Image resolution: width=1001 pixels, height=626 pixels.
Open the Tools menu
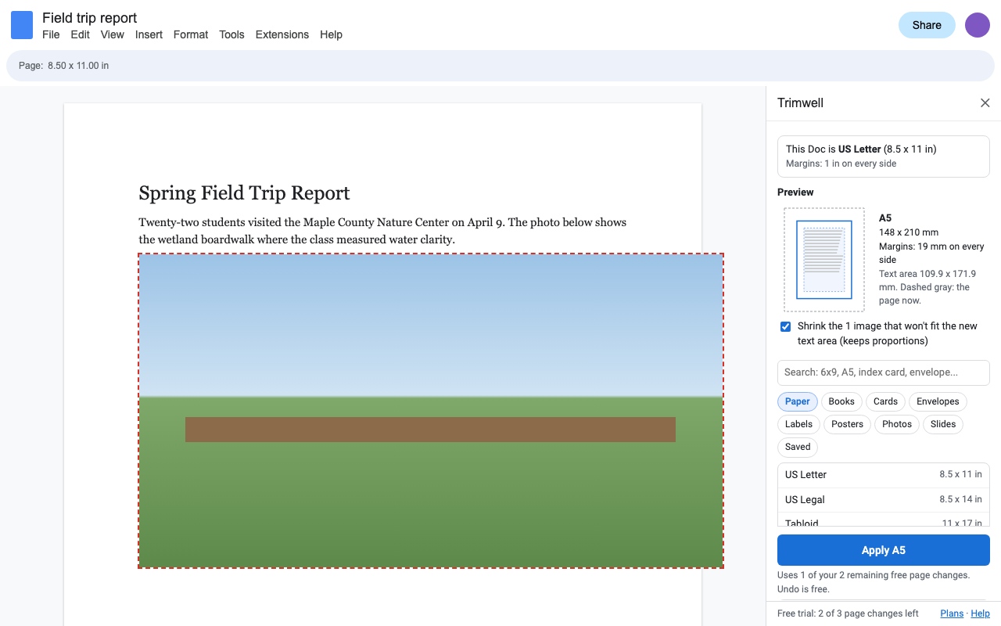231,34
